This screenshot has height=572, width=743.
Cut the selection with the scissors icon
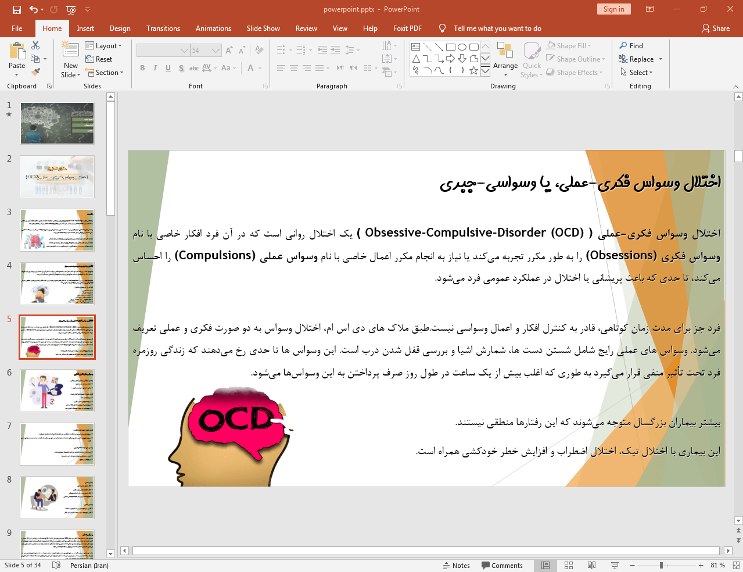(35, 45)
